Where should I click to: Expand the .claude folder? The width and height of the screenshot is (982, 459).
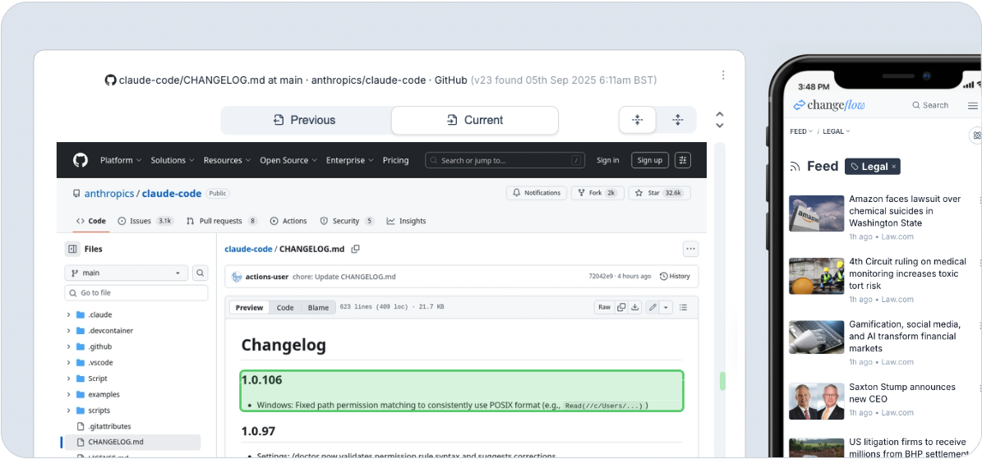(69, 314)
